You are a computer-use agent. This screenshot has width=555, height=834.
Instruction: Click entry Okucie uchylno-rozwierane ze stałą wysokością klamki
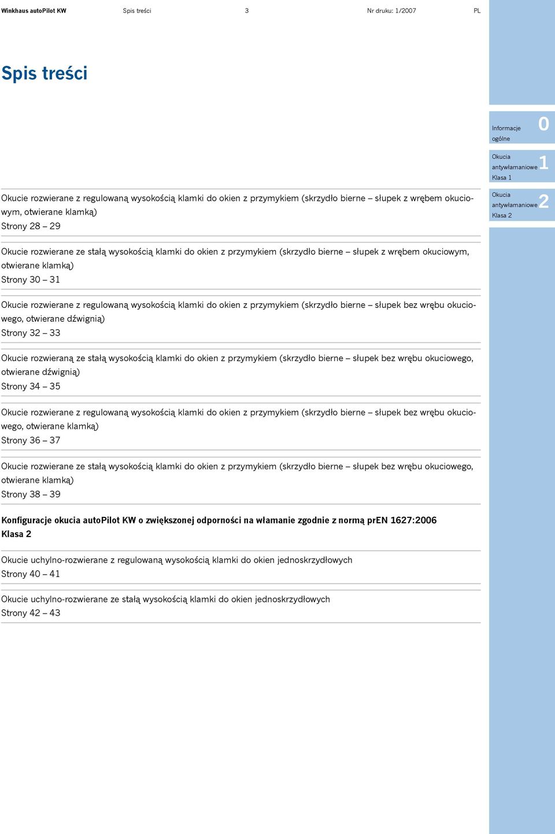pyautogui.click(x=165, y=600)
